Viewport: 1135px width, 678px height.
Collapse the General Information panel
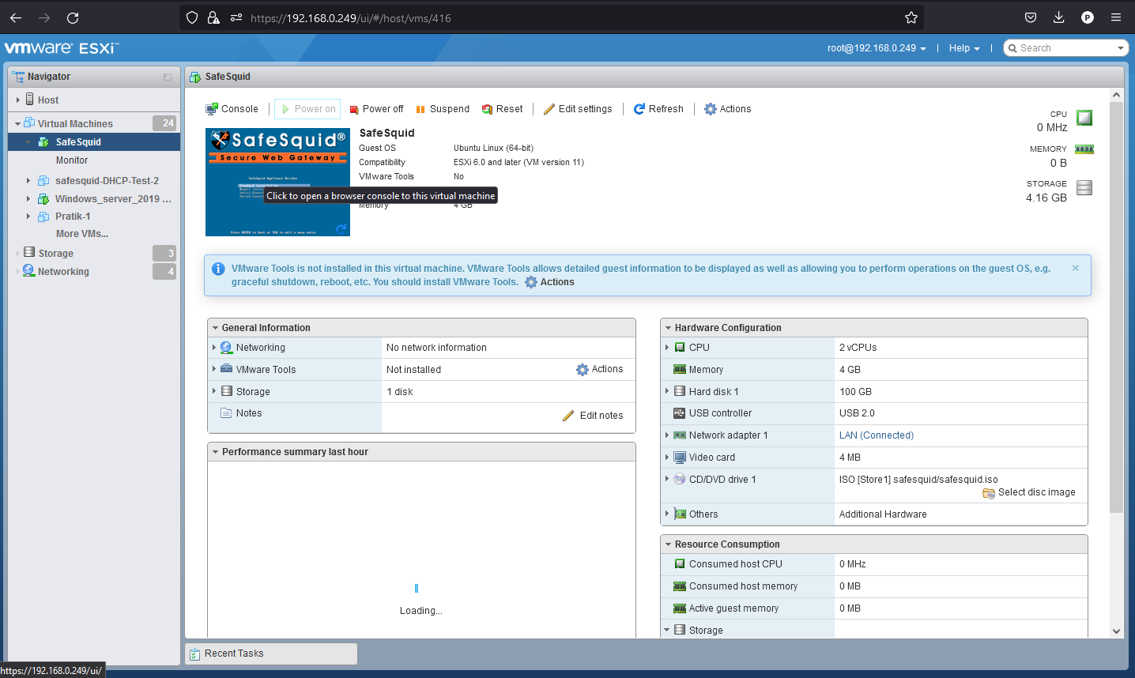pyautogui.click(x=215, y=328)
